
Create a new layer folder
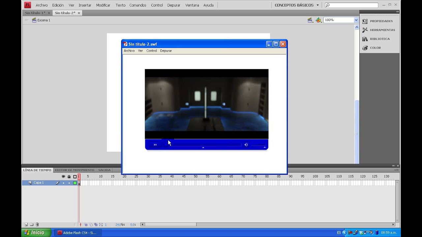[32, 224]
